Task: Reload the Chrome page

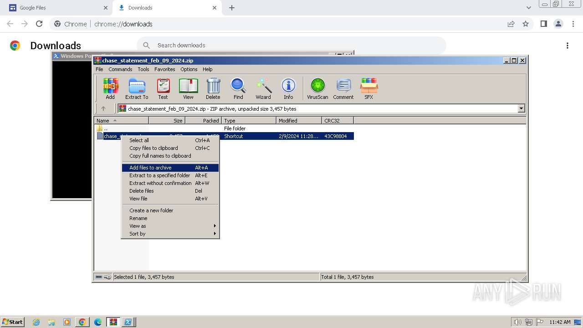Action: tap(39, 24)
